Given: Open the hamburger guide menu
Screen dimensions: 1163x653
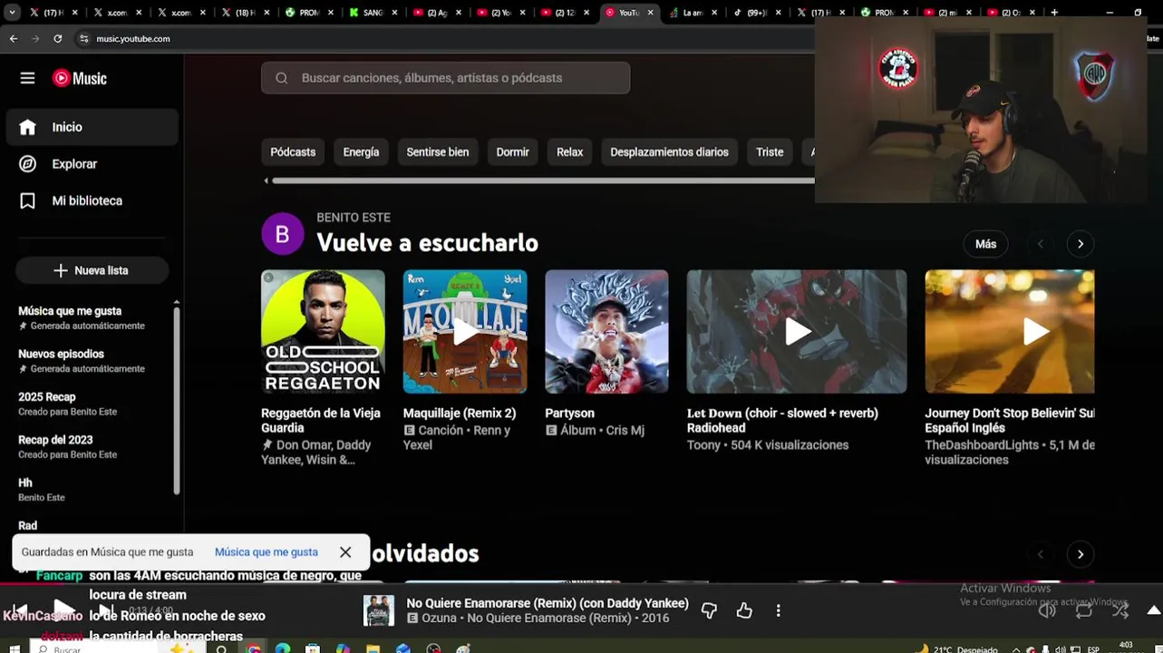Looking at the screenshot, I should pos(27,78).
